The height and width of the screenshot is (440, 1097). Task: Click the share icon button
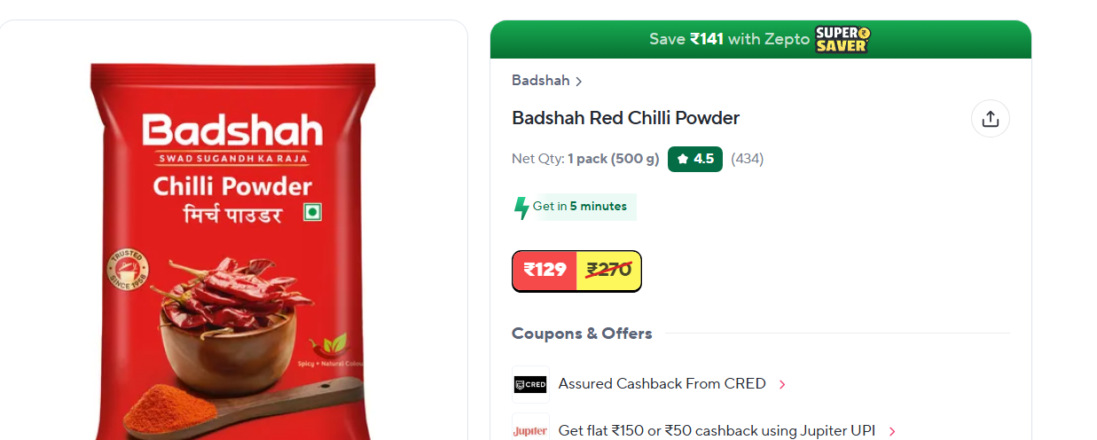991,119
